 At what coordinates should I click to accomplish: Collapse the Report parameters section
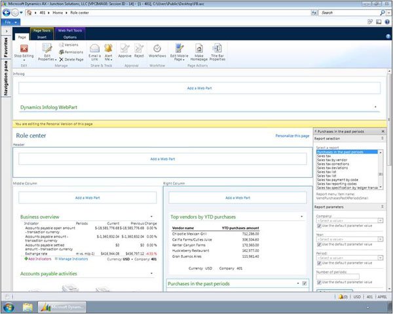pos(383,207)
